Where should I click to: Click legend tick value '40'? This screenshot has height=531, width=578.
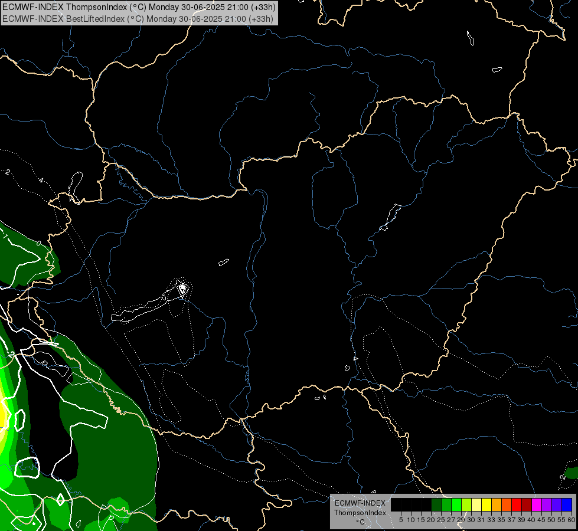click(531, 520)
